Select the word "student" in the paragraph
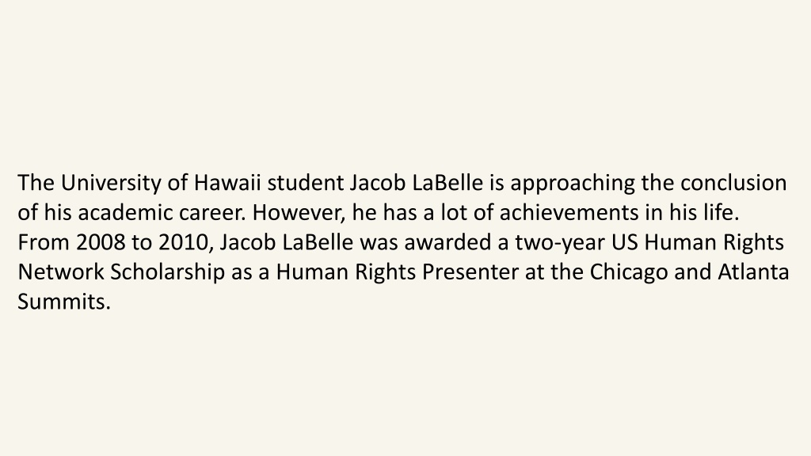The height and width of the screenshot is (456, 811). 305,183
